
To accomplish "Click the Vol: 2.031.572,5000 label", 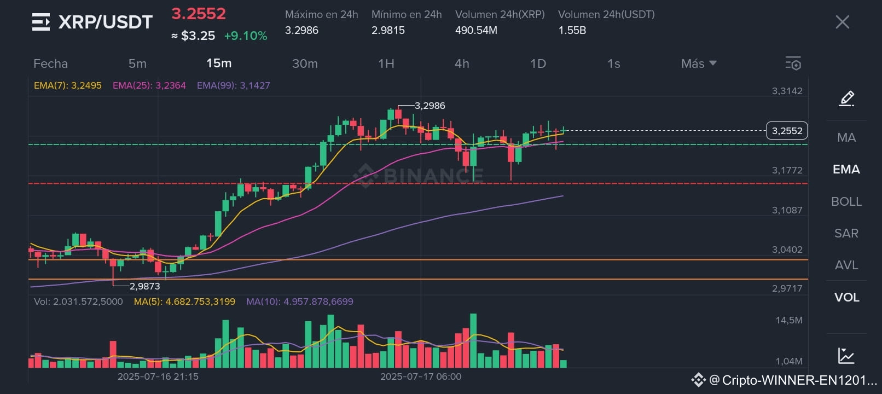I will coord(78,302).
